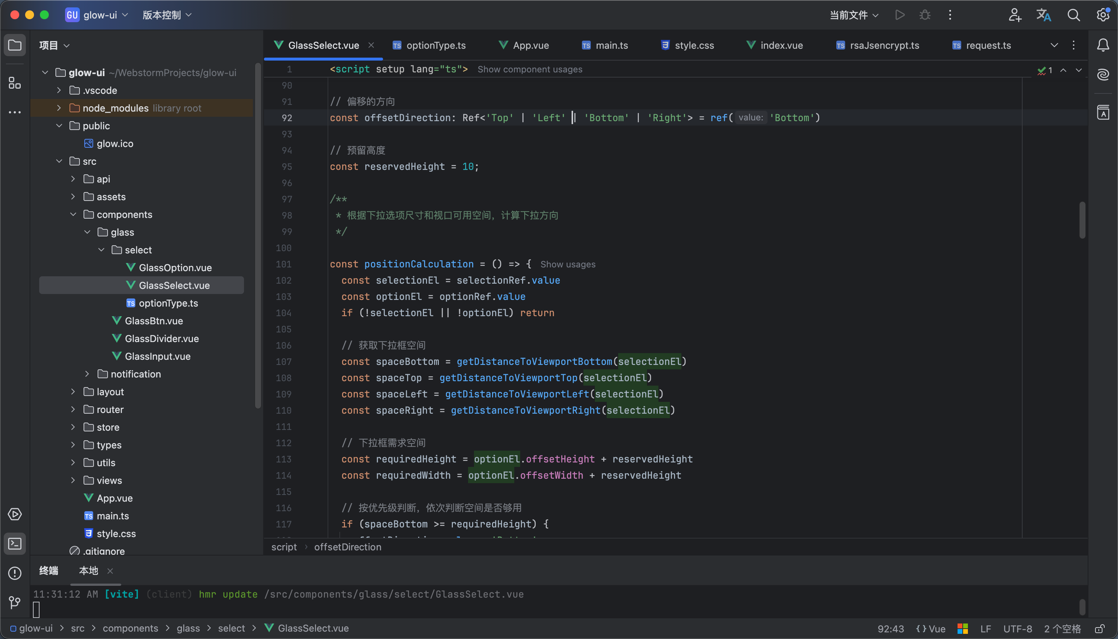Viewport: 1118px width, 639px height.
Task: Click the UTF-8 encoding in status bar
Action: pos(1017,628)
